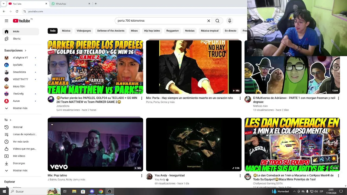Viewport: 347px width, 195px height.
Task: Open Auron subscription channel
Action: pyautogui.click(x=21, y=101)
